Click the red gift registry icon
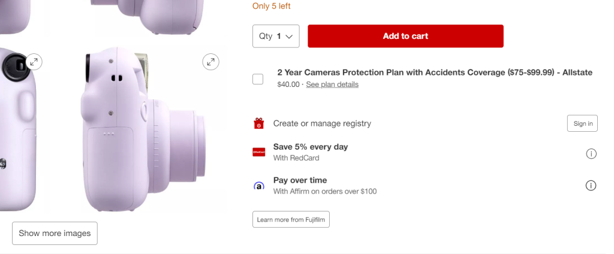The image size is (614, 254). click(x=258, y=123)
